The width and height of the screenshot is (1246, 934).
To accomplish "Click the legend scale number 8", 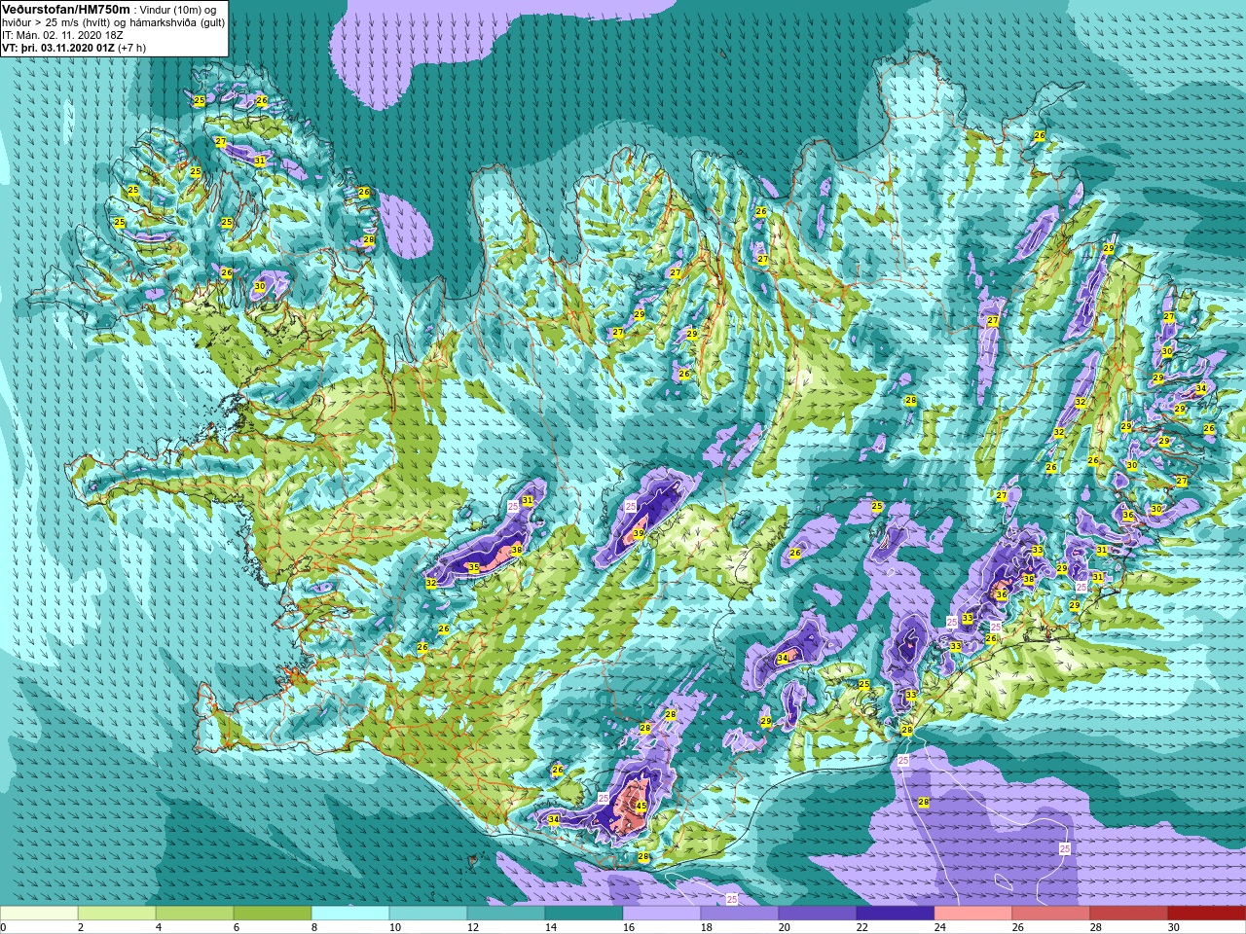I will pyautogui.click(x=315, y=927).
